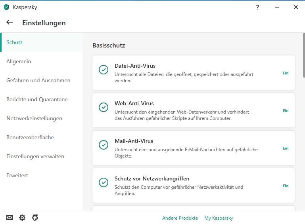This screenshot has width=305, height=224.
Task: Go to the Netzwerkeinstellungen section
Action: point(34,118)
